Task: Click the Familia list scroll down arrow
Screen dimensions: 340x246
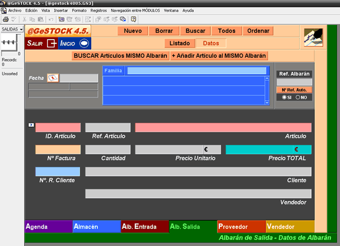Action: pos(267,103)
